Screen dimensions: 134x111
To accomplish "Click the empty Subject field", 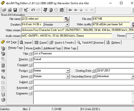I will coord(84,82).
